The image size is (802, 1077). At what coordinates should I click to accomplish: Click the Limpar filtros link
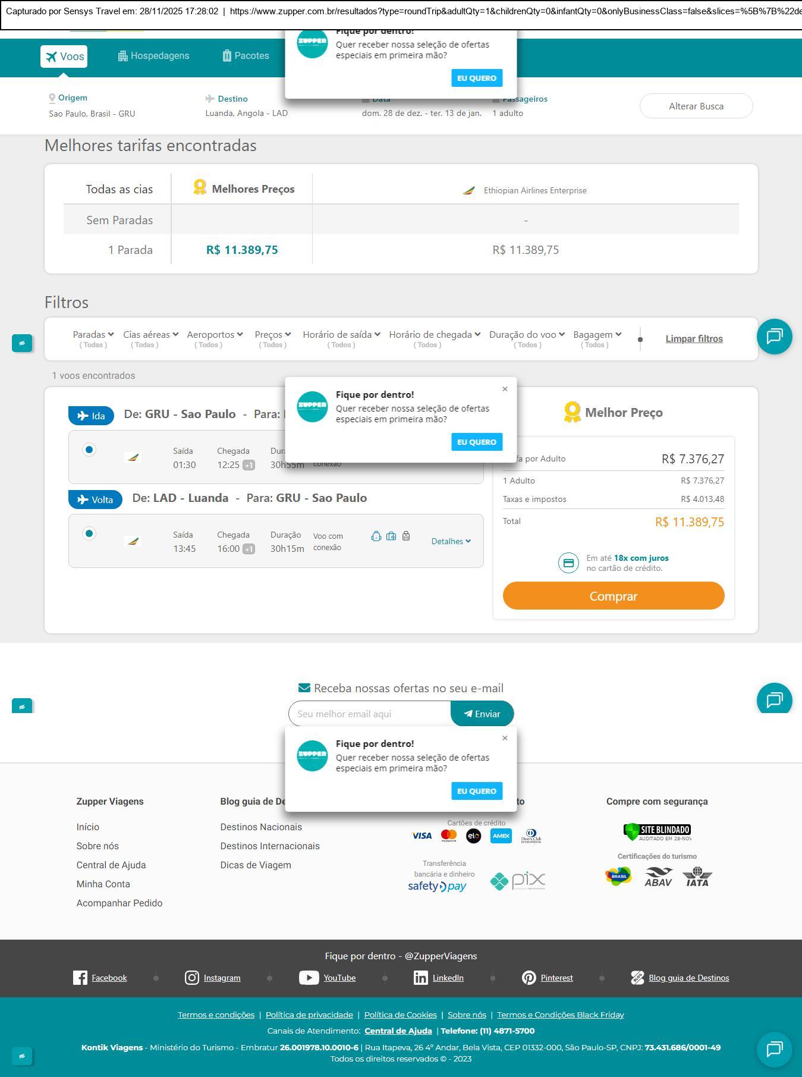tap(694, 339)
